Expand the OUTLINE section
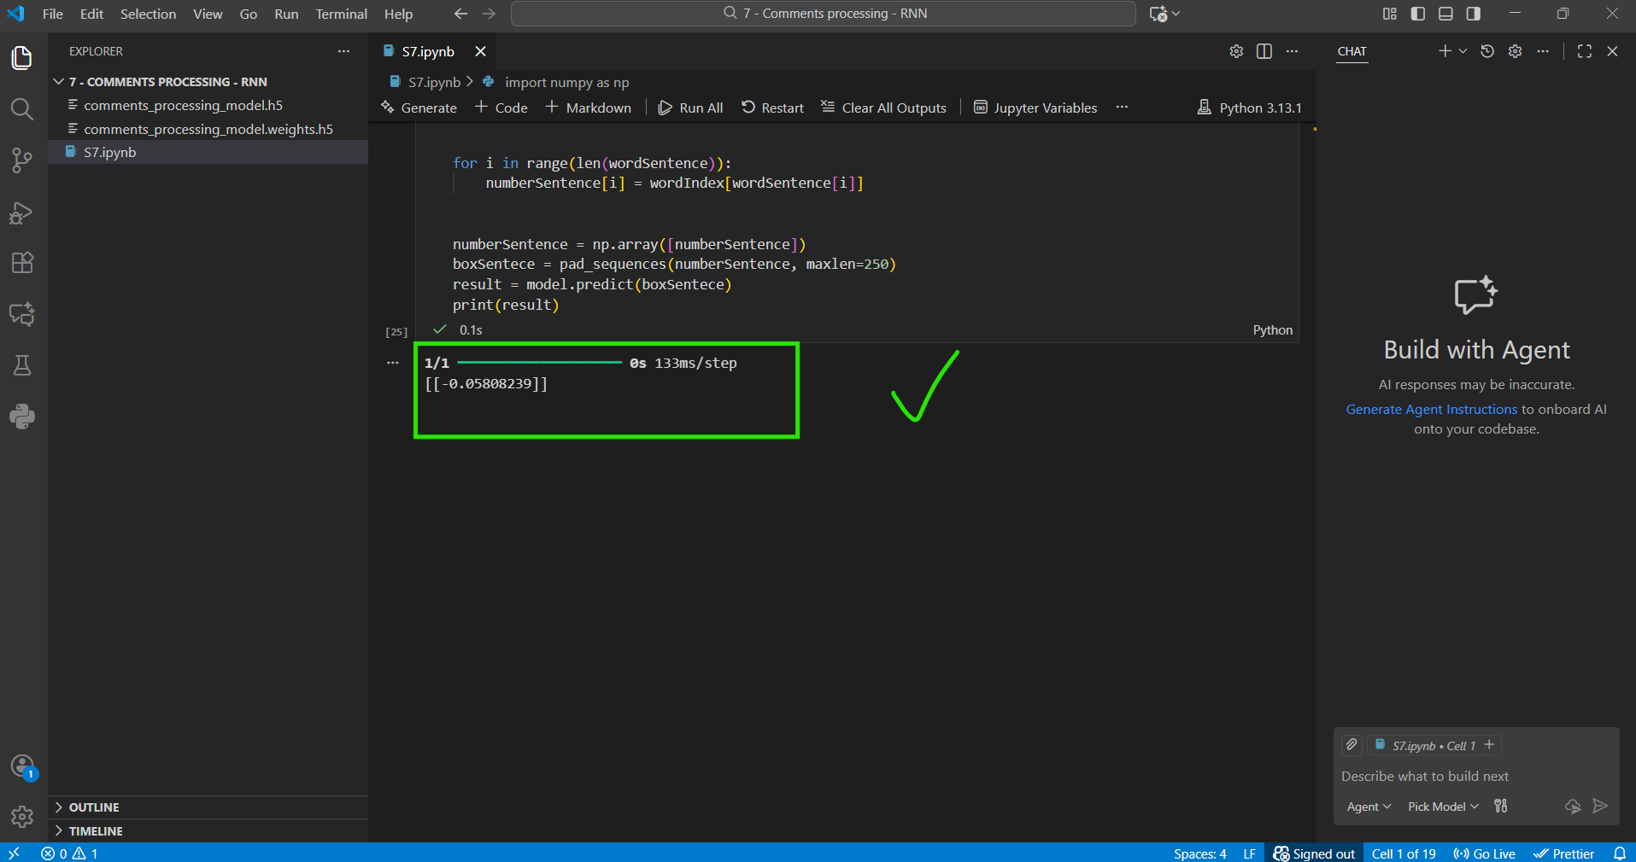 [94, 807]
